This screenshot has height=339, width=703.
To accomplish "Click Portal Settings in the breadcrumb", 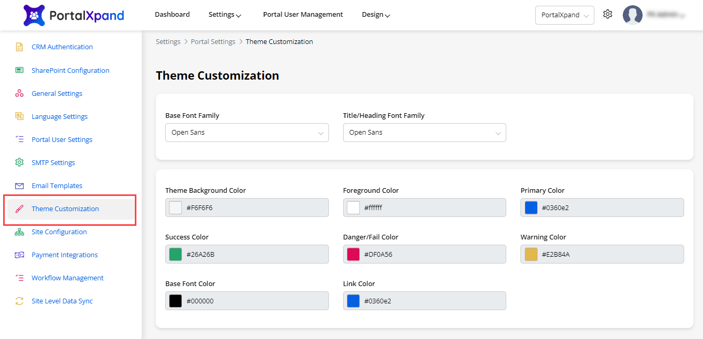I will tap(213, 42).
